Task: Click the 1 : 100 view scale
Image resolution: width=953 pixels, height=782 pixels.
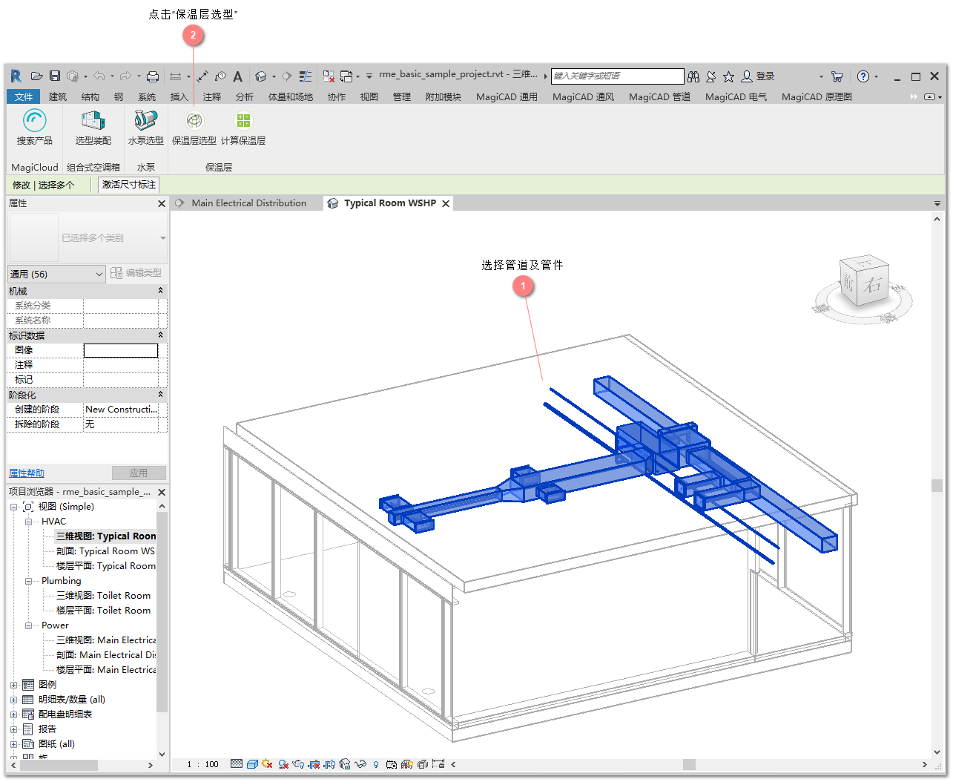Action: pyautogui.click(x=203, y=764)
